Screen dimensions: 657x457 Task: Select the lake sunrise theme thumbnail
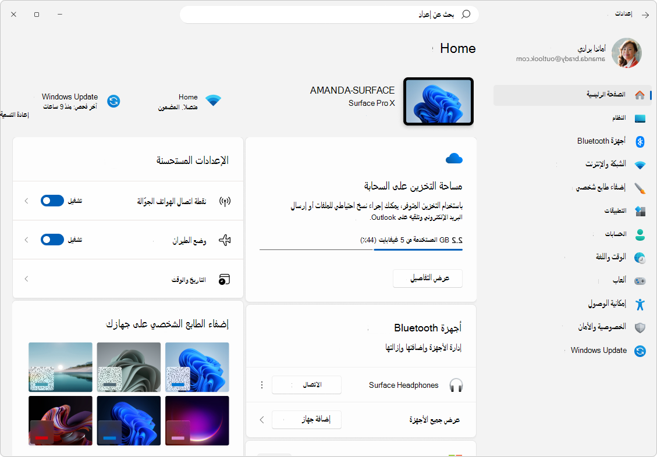point(61,367)
